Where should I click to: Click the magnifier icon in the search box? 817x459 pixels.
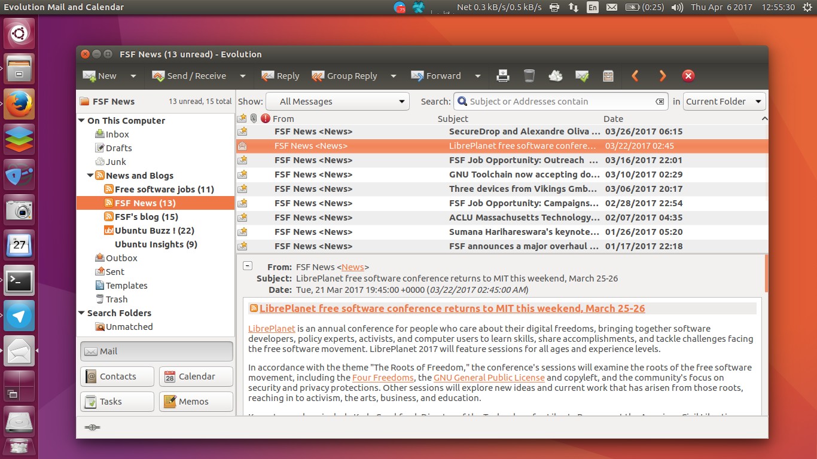[x=462, y=102]
